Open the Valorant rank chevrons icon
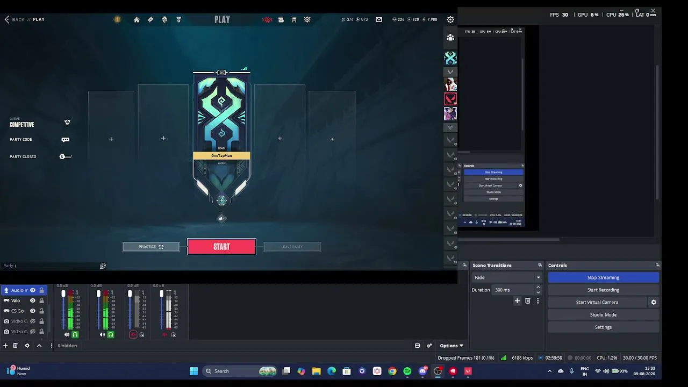 (307, 19)
